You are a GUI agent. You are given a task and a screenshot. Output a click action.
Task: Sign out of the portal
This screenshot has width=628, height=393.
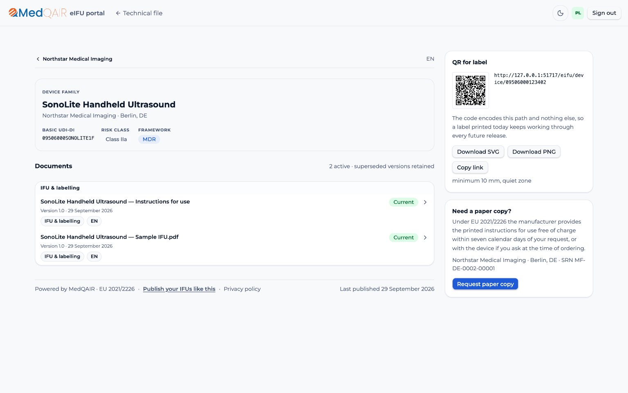pos(604,13)
